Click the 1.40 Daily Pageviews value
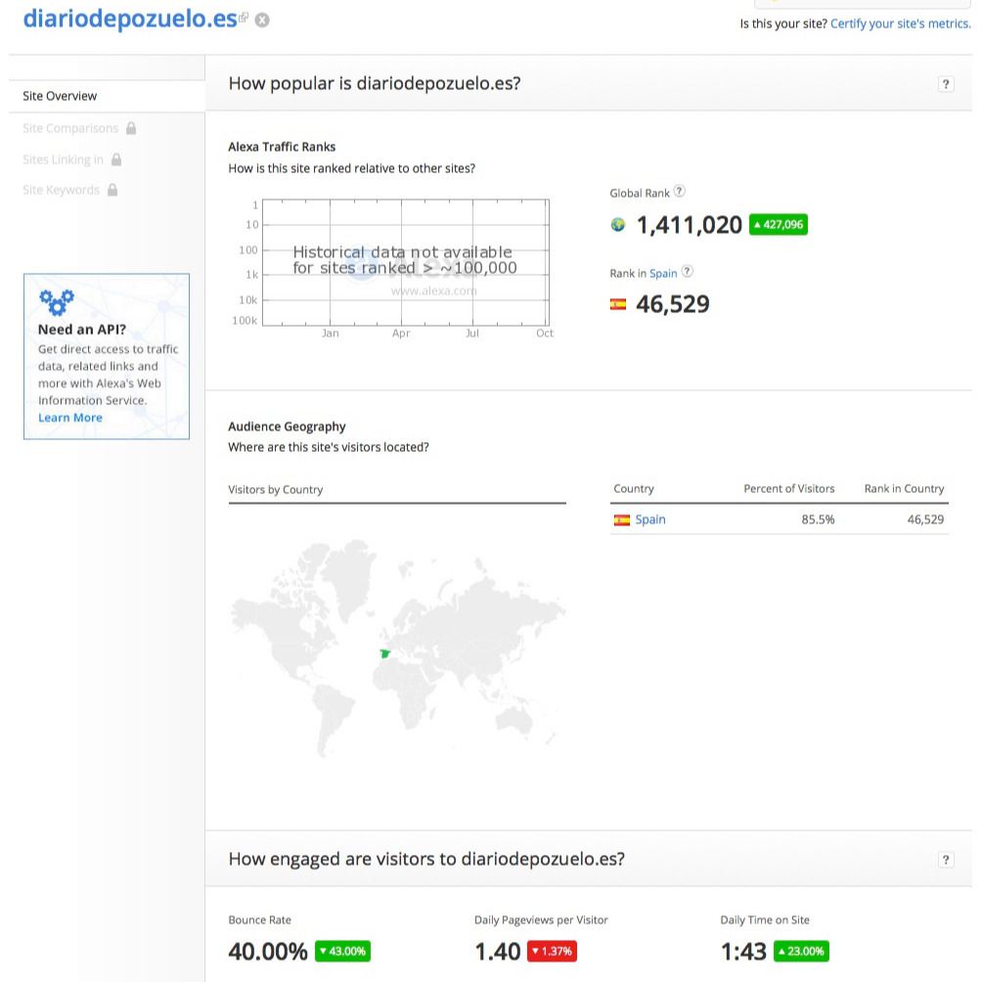 click(497, 952)
